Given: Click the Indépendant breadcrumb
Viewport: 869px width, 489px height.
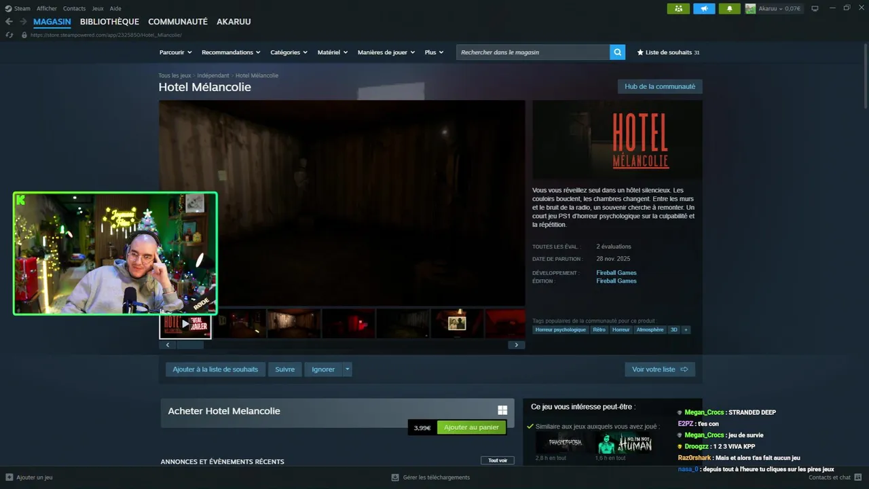Looking at the screenshot, I should point(213,75).
